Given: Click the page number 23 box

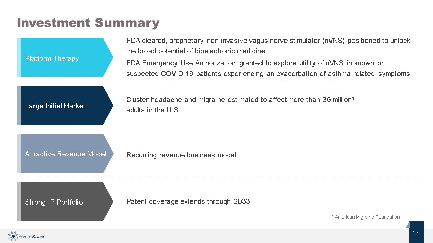Looking at the screenshot, I should [x=416, y=232].
